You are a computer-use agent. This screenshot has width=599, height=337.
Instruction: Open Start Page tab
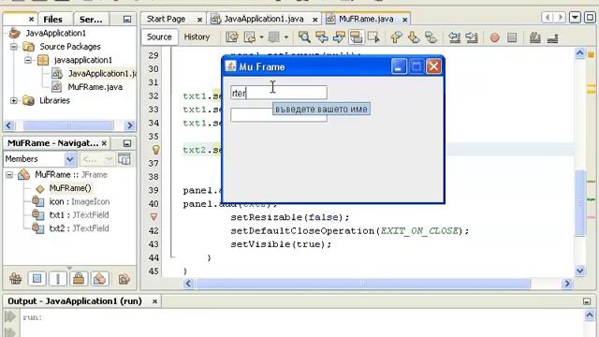(x=166, y=19)
